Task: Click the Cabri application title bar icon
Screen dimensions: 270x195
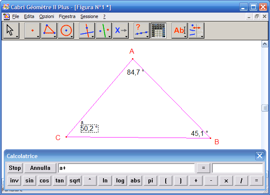Action: tap(6, 7)
